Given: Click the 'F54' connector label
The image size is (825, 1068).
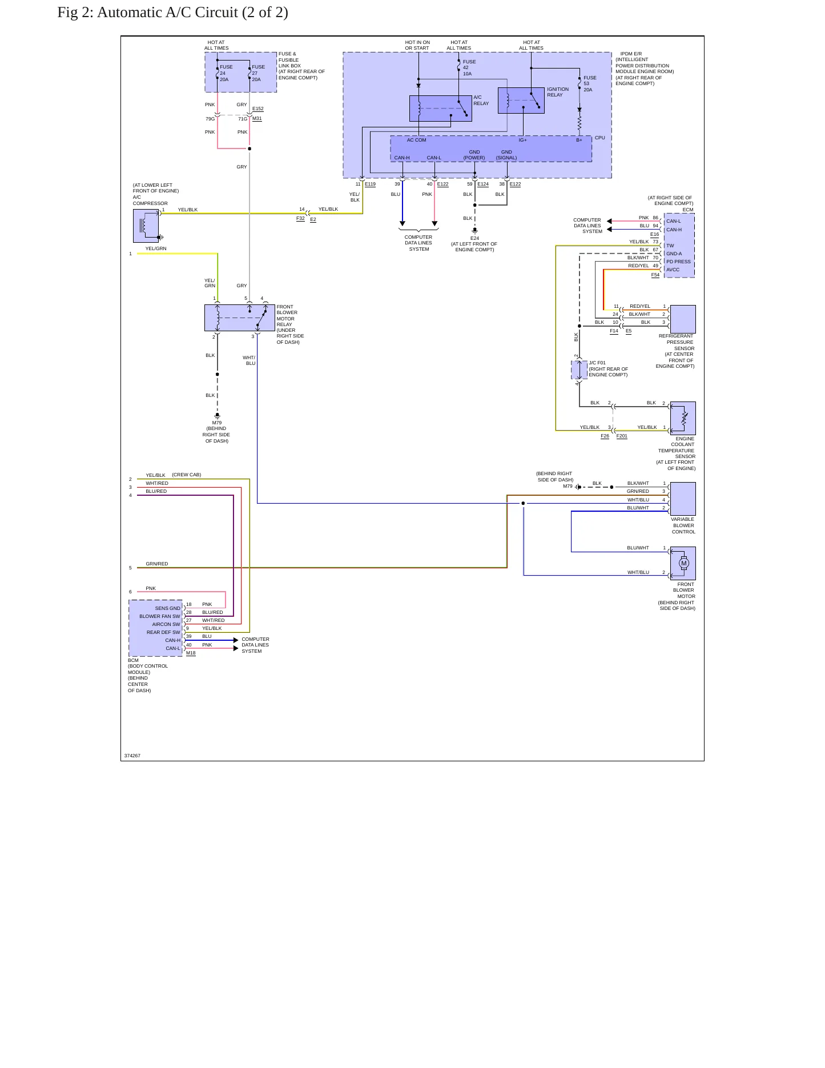Looking at the screenshot, I should [x=655, y=275].
